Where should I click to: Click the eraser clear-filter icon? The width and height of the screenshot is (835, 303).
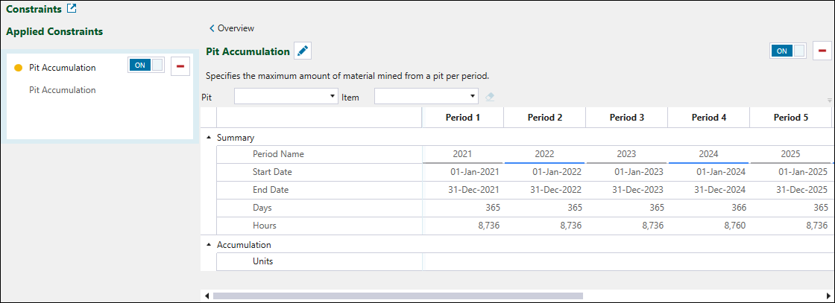[x=490, y=97]
